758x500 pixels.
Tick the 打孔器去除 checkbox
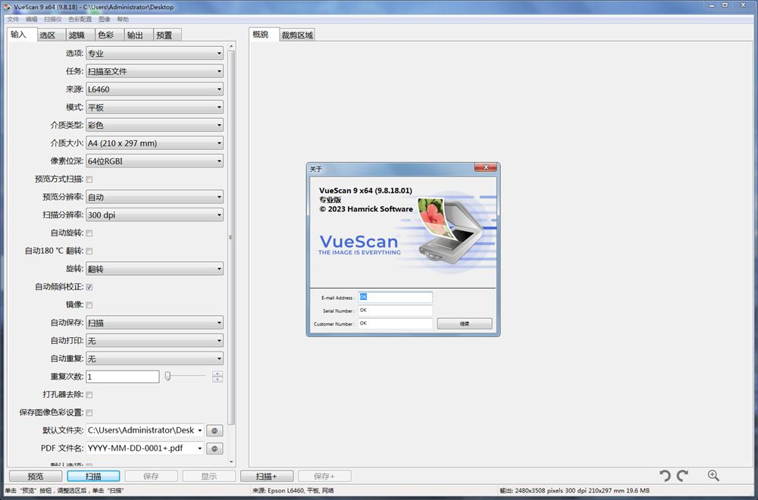point(89,395)
